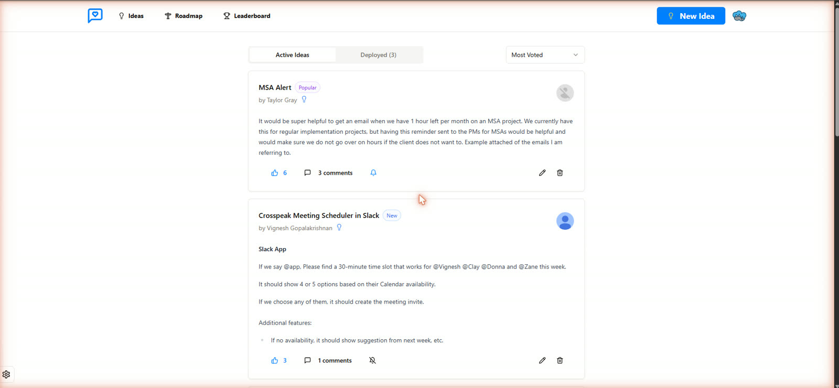Click the lightbulb icon beside Vignesh Gopalakrishnan
Viewport: 839px width, 388px height.
click(x=339, y=227)
